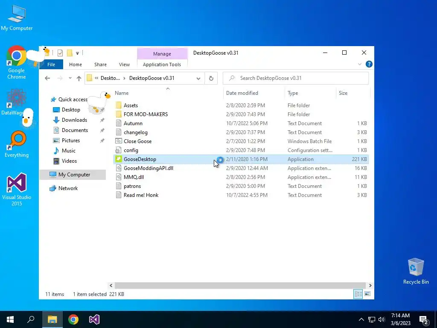Screen dimensions: 437x328
Task: Open Google Chrome desktop shortcut
Action: coord(17,62)
